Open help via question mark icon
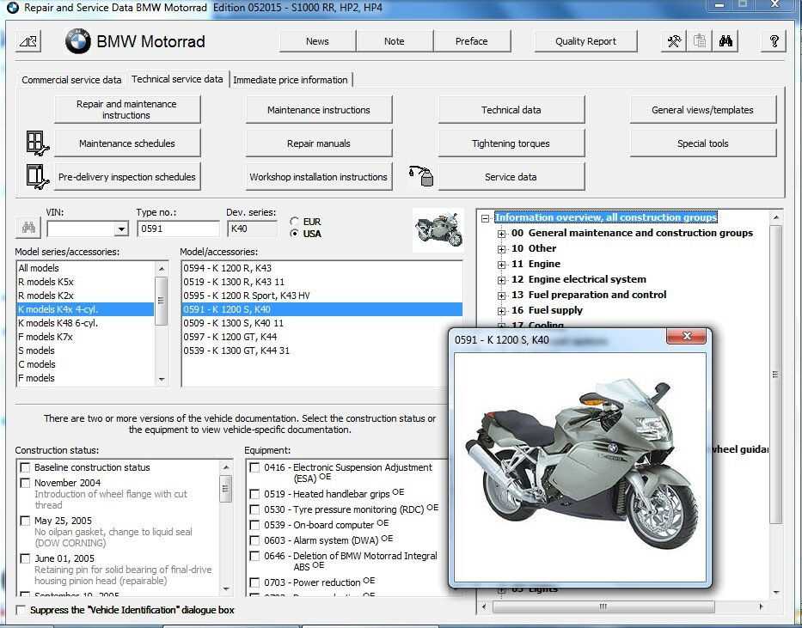Viewport: 802px width, 628px height. click(x=774, y=41)
